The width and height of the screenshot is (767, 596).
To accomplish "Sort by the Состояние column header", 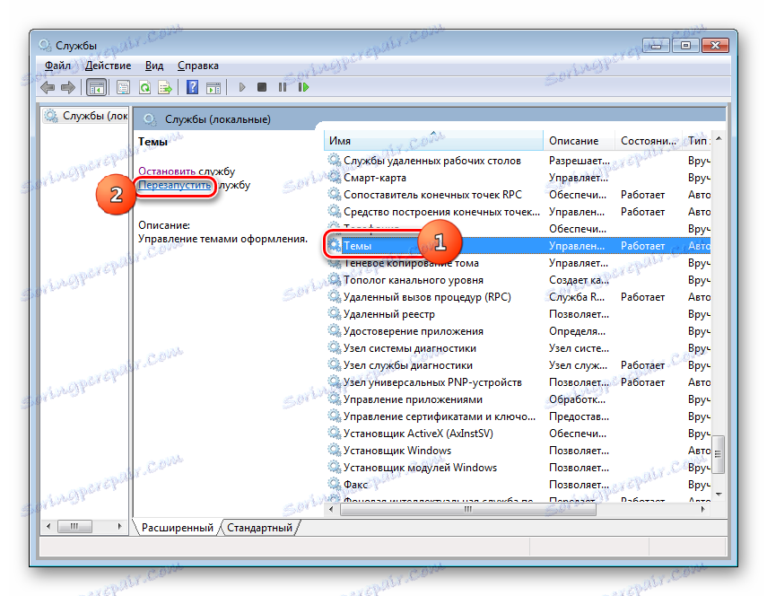I will [x=649, y=141].
